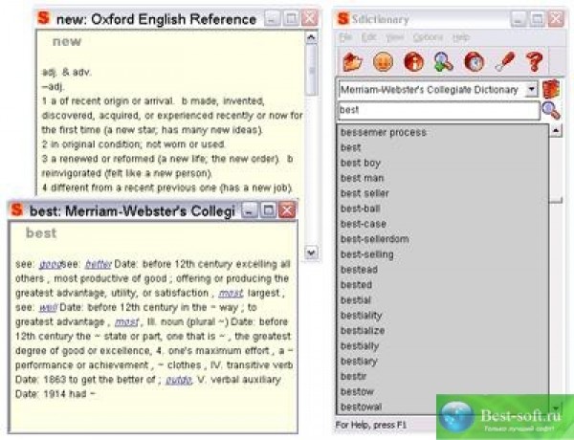Maximize the Oxford English Reference window
The height and width of the screenshot is (440, 574).
point(291,18)
